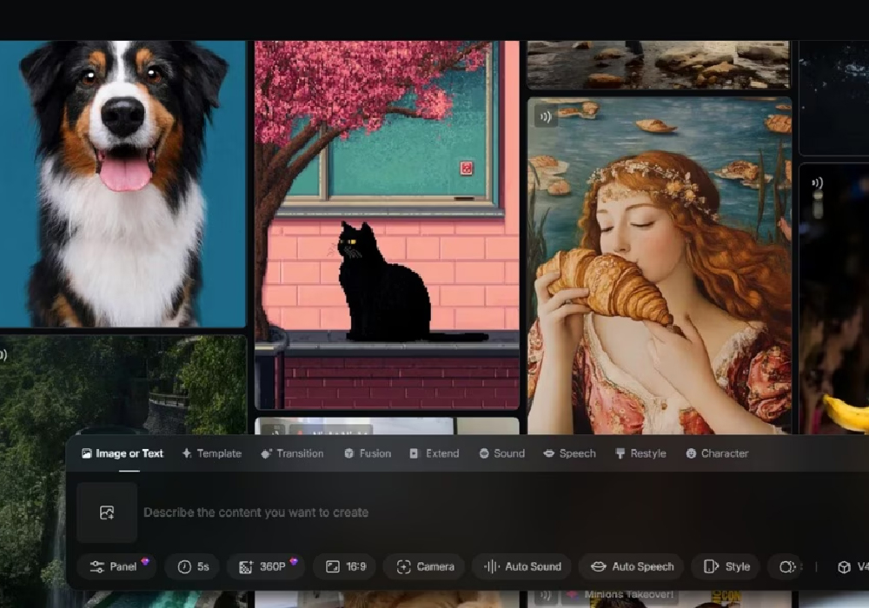
Task: Switch to the Template tab
Action: 211,453
